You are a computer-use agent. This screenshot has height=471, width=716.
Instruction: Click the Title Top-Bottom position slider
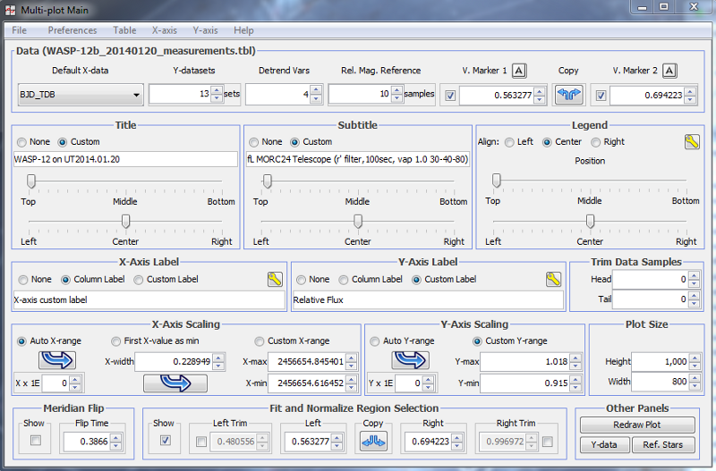32,181
